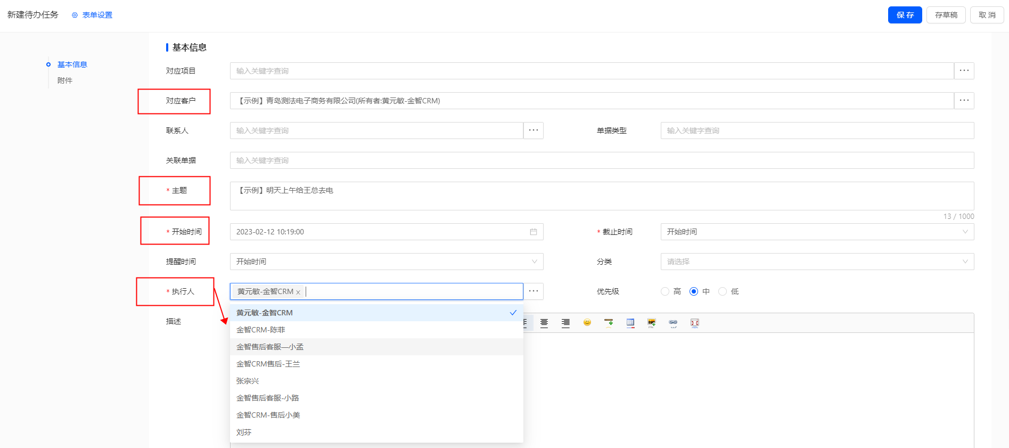
Task: Open the lookup ellipsis for 联系人
Action: pos(534,131)
